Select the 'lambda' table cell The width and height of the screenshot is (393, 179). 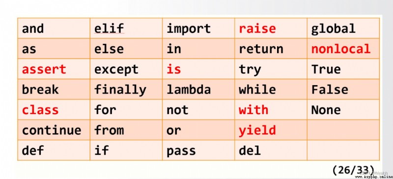coord(198,89)
